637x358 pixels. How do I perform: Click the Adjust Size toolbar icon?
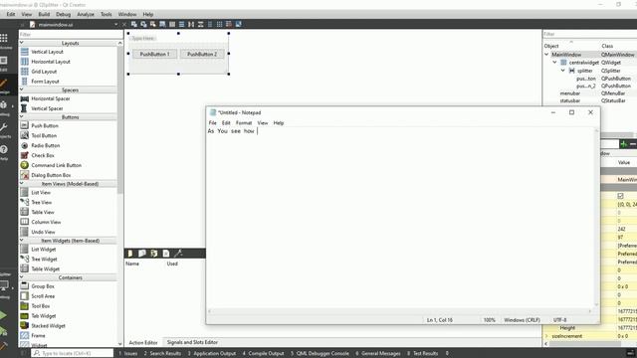[x=239, y=24]
